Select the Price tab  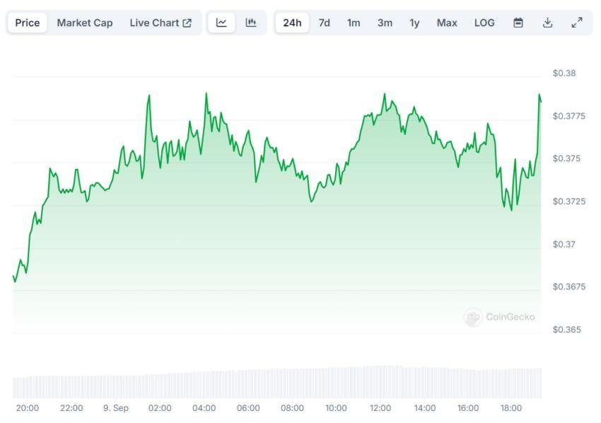click(x=27, y=22)
